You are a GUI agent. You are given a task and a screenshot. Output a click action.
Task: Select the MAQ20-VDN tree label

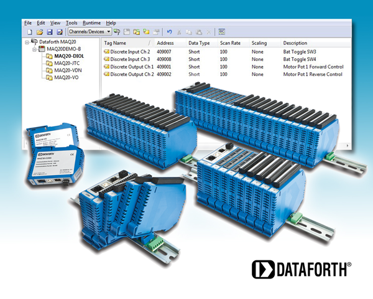pyautogui.click(x=68, y=70)
